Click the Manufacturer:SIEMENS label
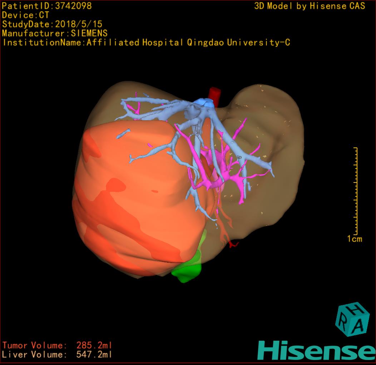Image resolution: width=376 pixels, height=365 pixels. (x=55, y=33)
